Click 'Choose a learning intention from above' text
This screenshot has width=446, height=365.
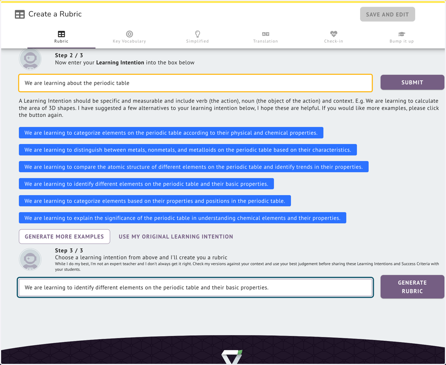[141, 257]
